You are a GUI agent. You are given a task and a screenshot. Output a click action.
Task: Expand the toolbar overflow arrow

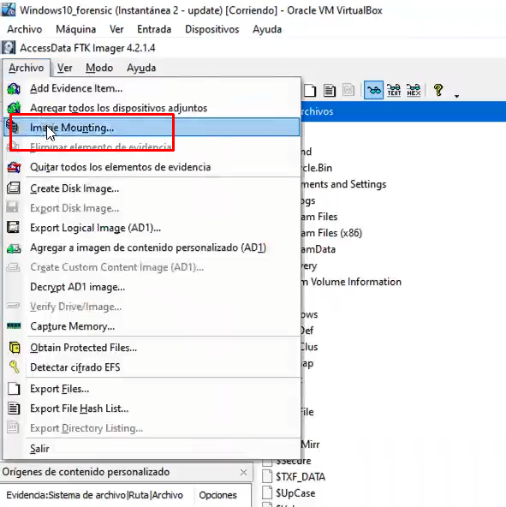[x=456, y=96]
